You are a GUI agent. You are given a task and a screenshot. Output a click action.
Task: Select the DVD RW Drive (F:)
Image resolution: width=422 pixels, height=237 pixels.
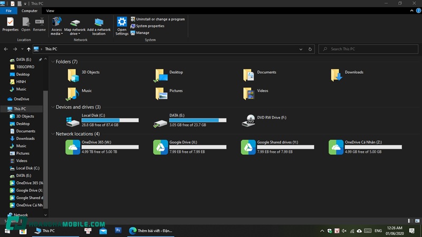click(248, 120)
